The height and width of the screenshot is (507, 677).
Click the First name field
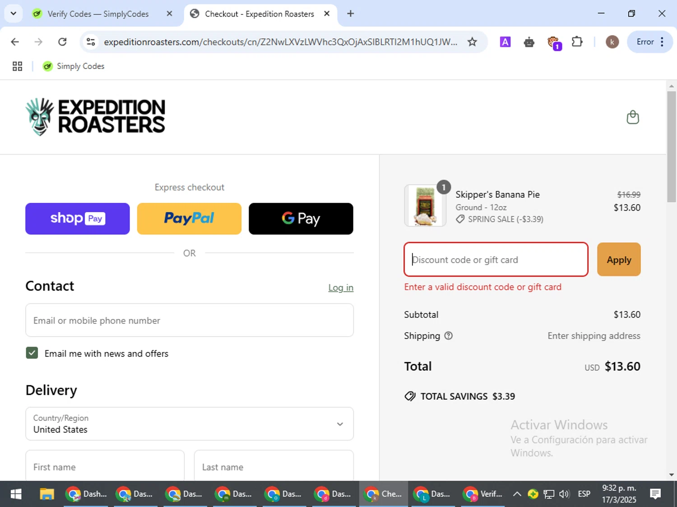(105, 466)
